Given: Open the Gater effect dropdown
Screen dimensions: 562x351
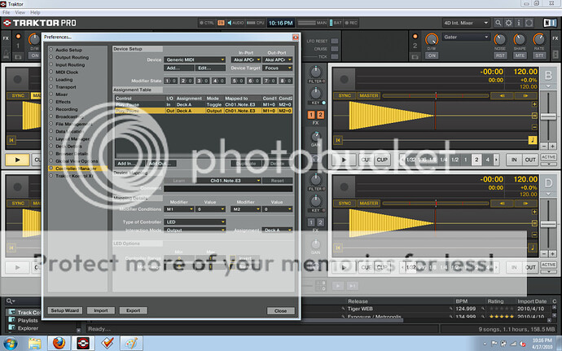Looking at the screenshot, I should pyautogui.click(x=466, y=37).
